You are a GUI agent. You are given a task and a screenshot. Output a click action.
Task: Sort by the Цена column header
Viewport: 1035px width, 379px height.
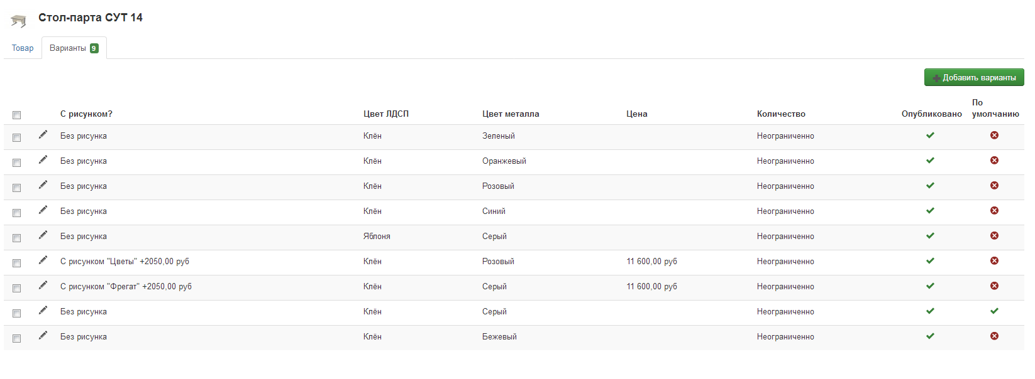637,114
